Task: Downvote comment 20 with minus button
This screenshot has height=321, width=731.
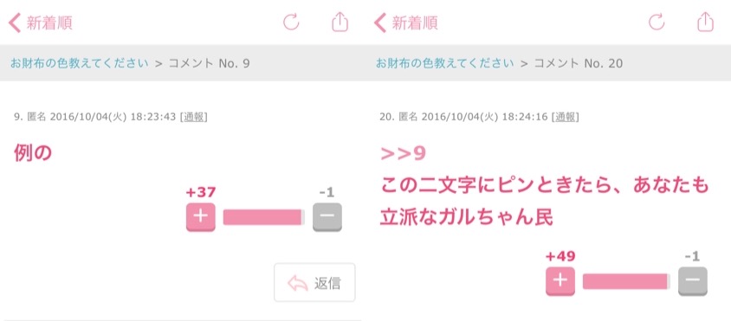Action: coord(693,281)
